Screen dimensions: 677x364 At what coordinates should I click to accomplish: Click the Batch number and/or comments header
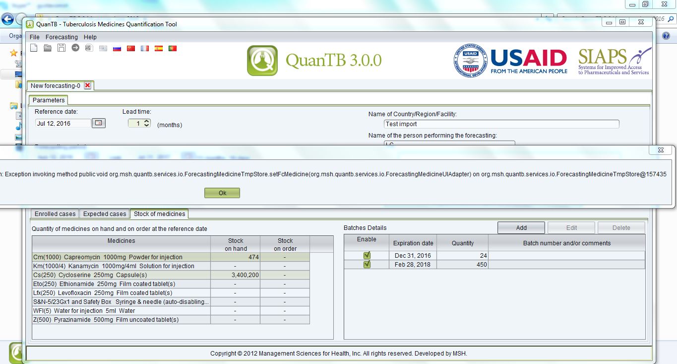pyautogui.click(x=567, y=243)
